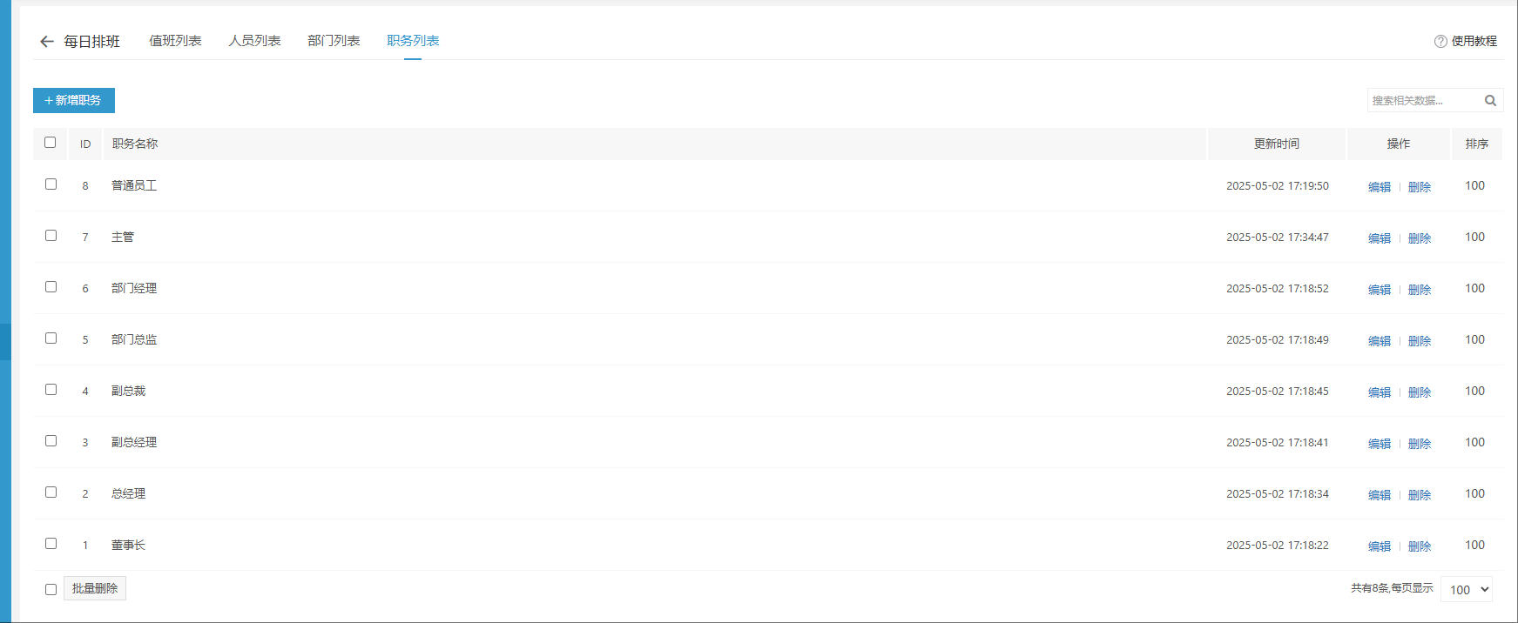Tick the checkbox for 董事长 row
This screenshot has height=623, width=1518.
(x=51, y=544)
